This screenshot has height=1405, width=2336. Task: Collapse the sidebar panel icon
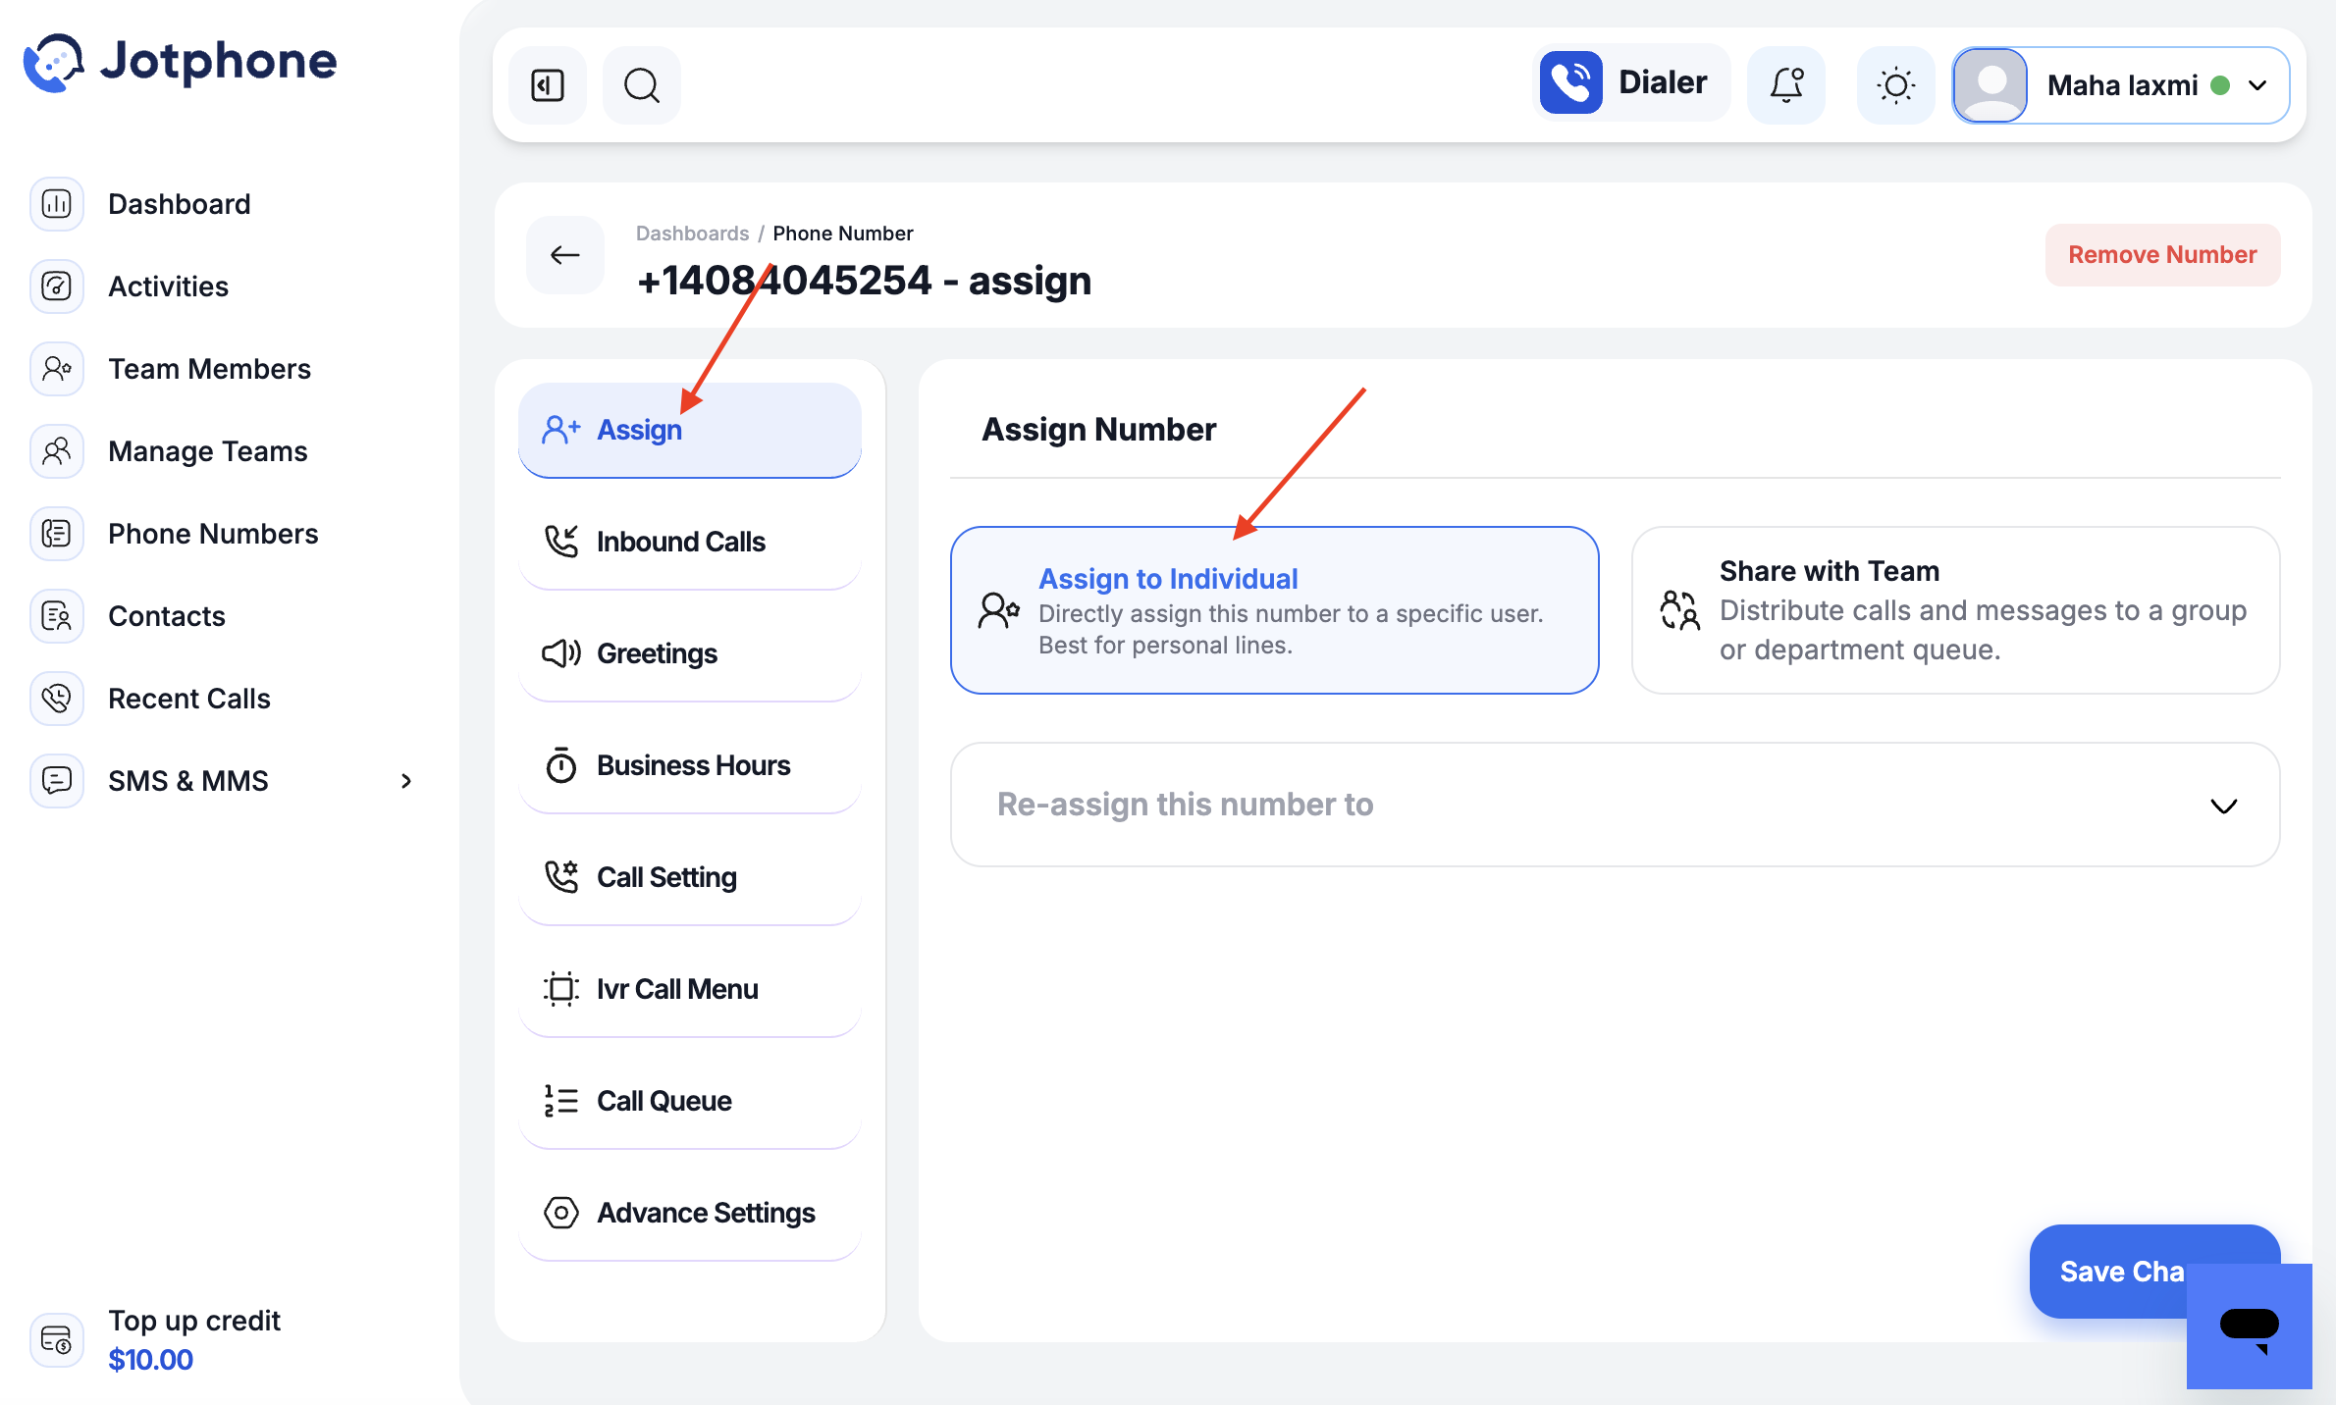click(x=548, y=85)
